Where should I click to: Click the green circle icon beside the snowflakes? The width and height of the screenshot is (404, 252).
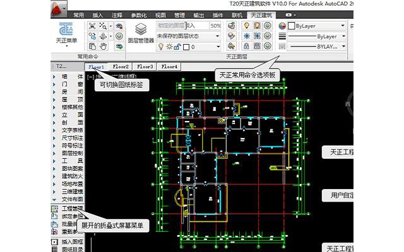(268, 36)
